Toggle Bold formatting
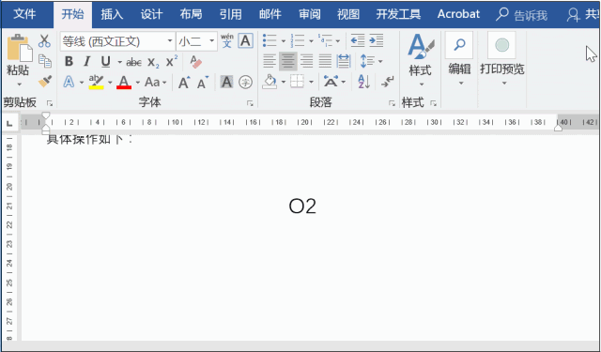This screenshot has width=601, height=352. pos(69,61)
